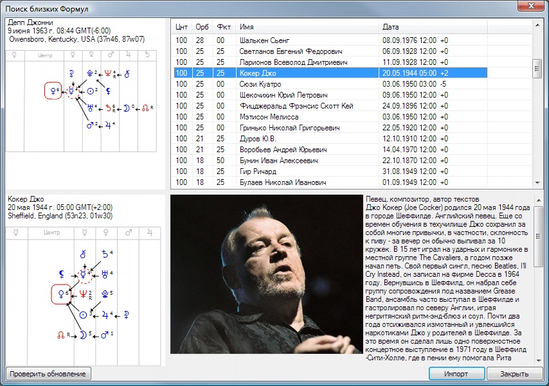Click the Pluto glyph in Cocker's formula diagram
The width and height of the screenshot is (549, 386).
pos(105,294)
